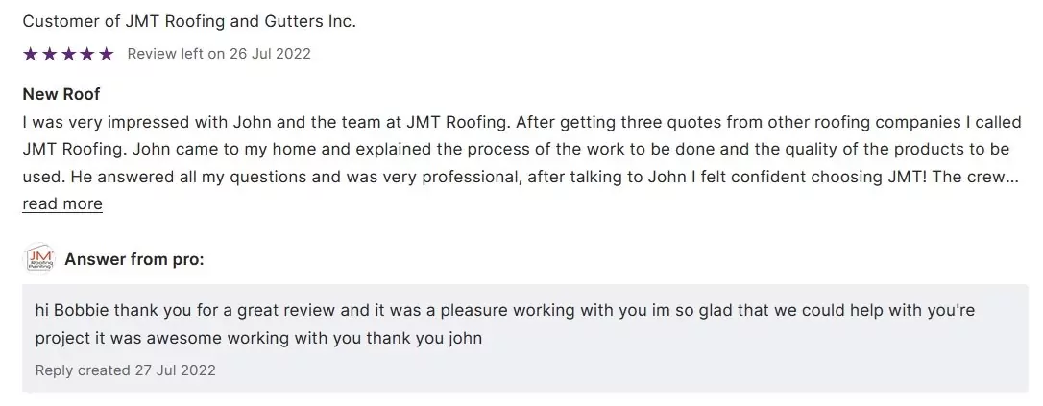
Task: Select the fourth rating star
Action: pyautogui.click(x=86, y=54)
